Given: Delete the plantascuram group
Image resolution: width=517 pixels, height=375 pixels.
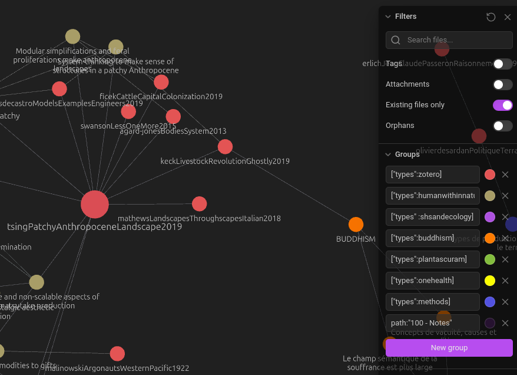Looking at the screenshot, I should [505, 259].
